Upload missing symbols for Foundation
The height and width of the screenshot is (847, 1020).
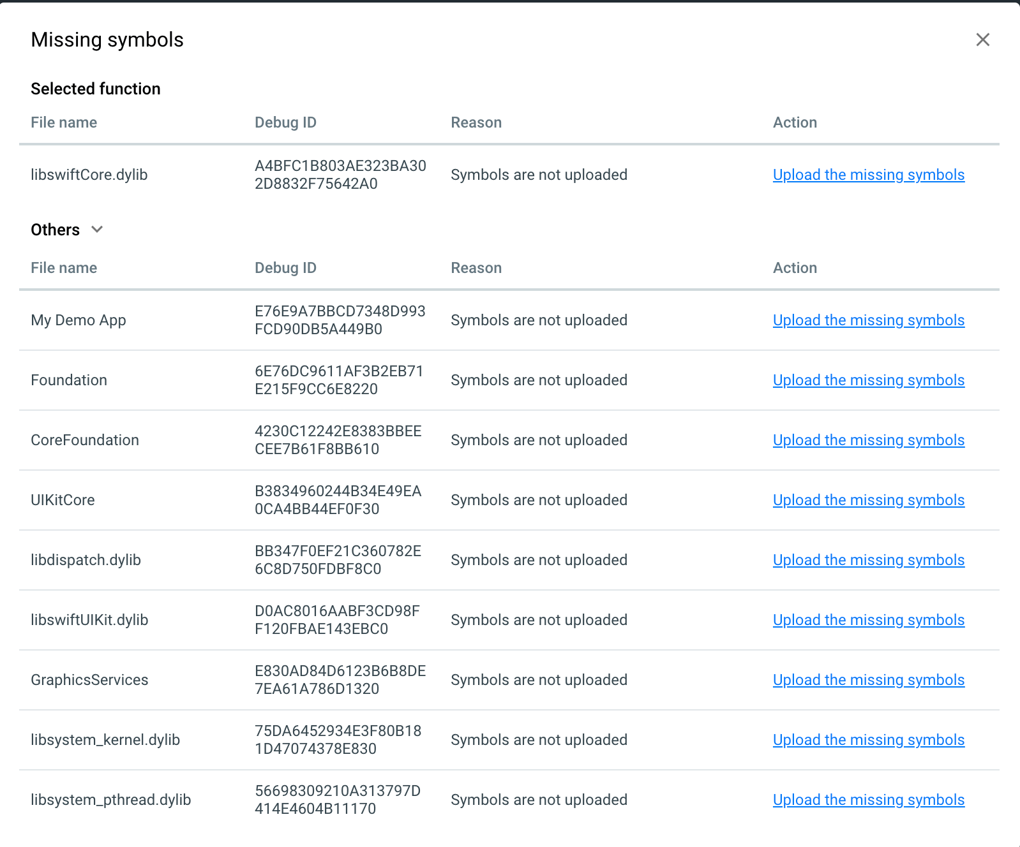[x=868, y=380]
